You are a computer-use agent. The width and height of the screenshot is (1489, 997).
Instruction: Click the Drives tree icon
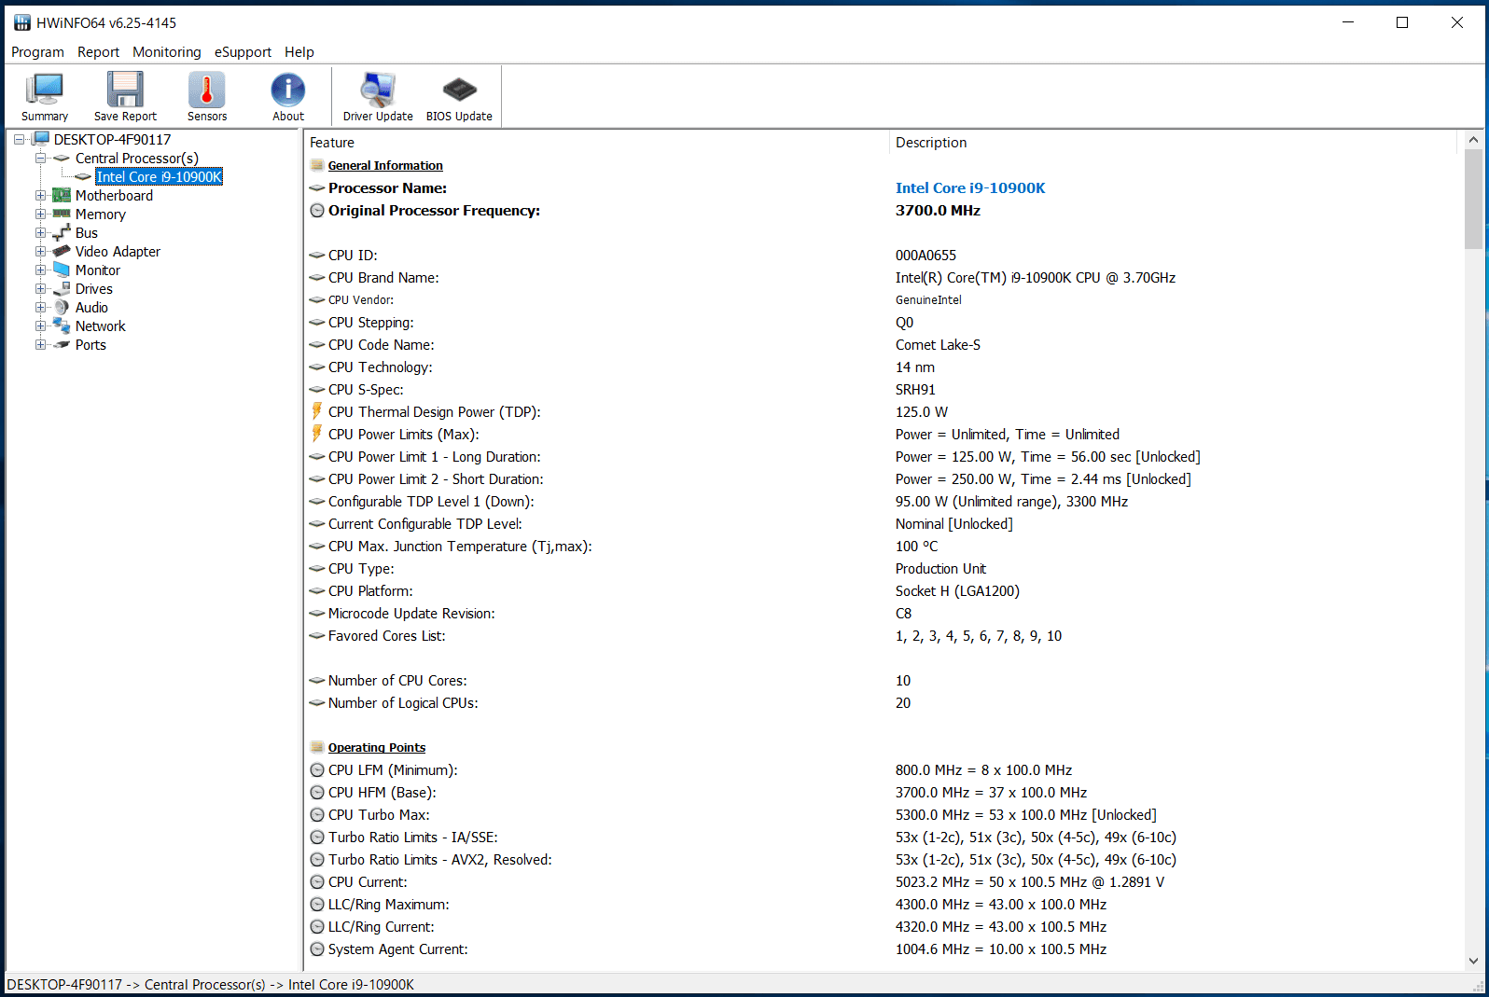(62, 288)
